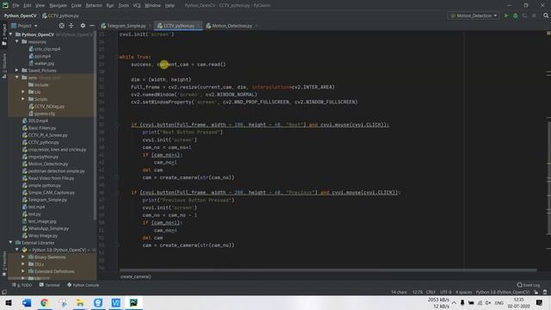The height and width of the screenshot is (310, 551).
Task: Open the Event Log
Action: coord(529,285)
